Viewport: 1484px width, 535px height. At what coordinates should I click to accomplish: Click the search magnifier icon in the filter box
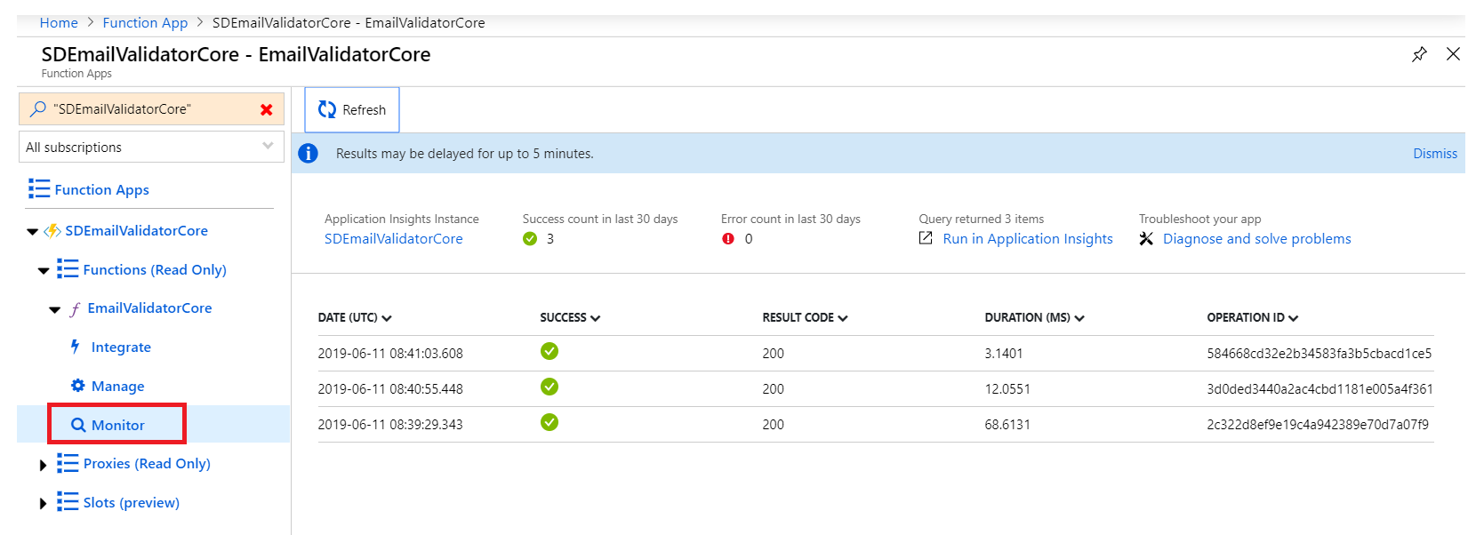pyautogui.click(x=37, y=108)
